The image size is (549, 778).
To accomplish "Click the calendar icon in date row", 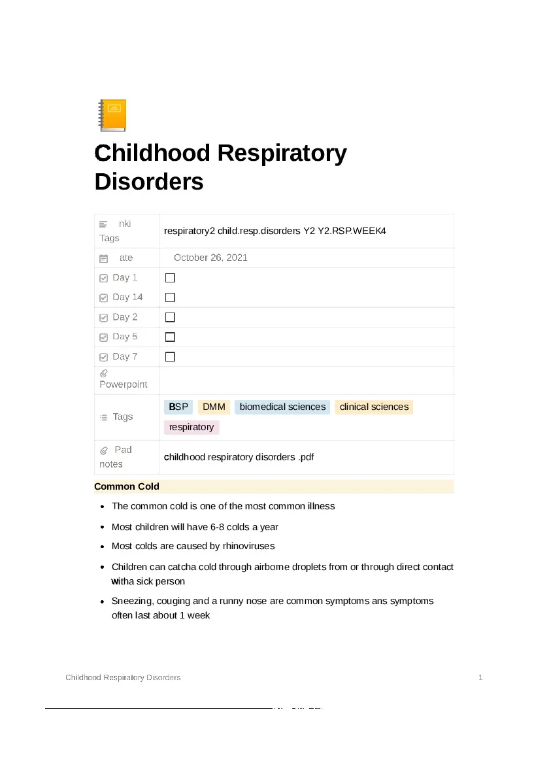I will (104, 258).
